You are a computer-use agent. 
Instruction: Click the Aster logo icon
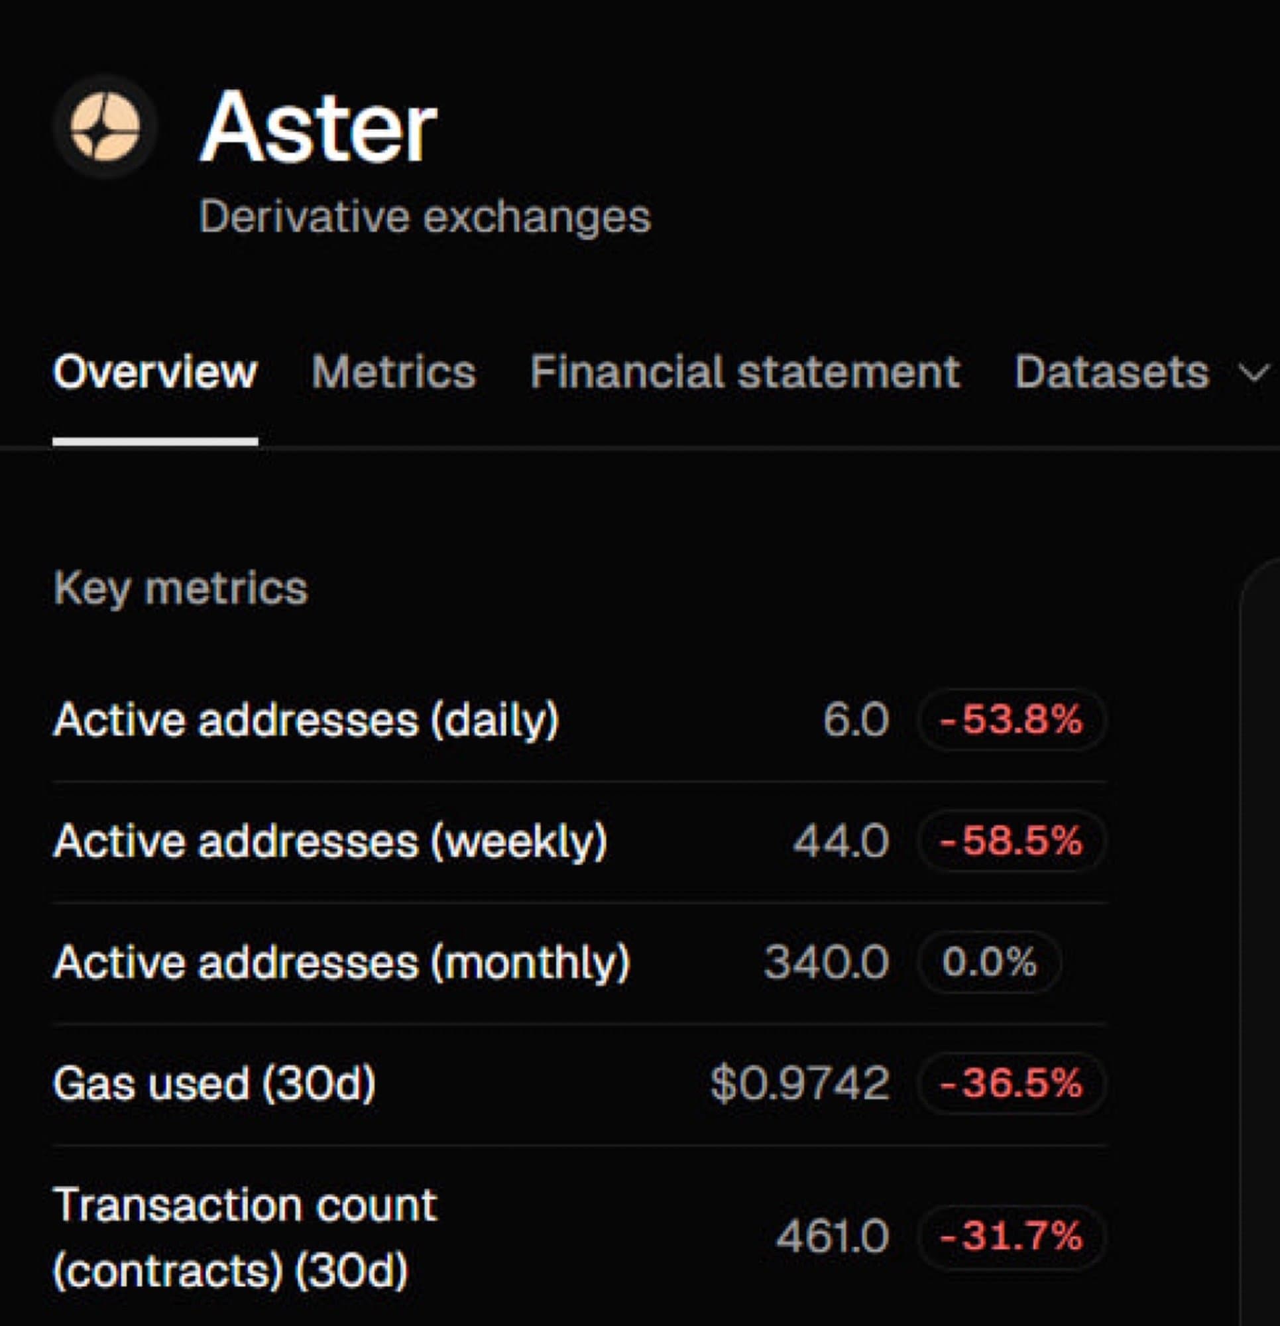point(105,127)
